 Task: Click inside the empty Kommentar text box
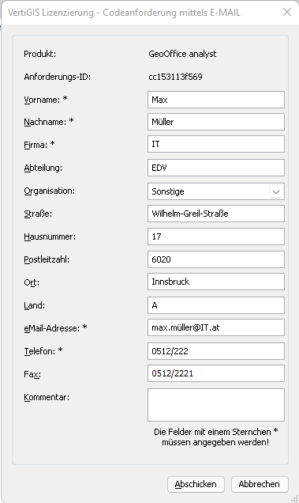pyautogui.click(x=216, y=405)
